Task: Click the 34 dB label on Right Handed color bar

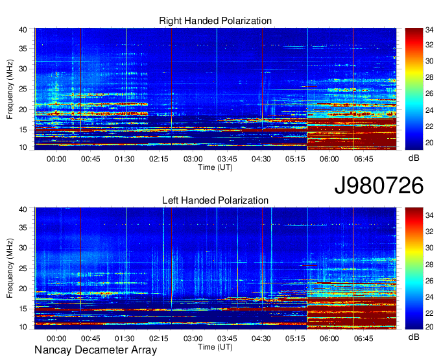Action: coord(429,30)
